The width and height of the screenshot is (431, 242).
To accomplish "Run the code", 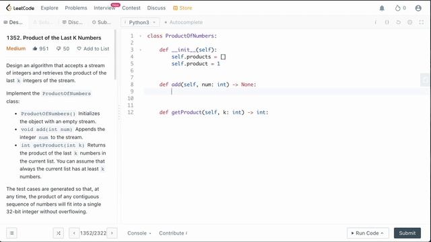I will [368, 233].
